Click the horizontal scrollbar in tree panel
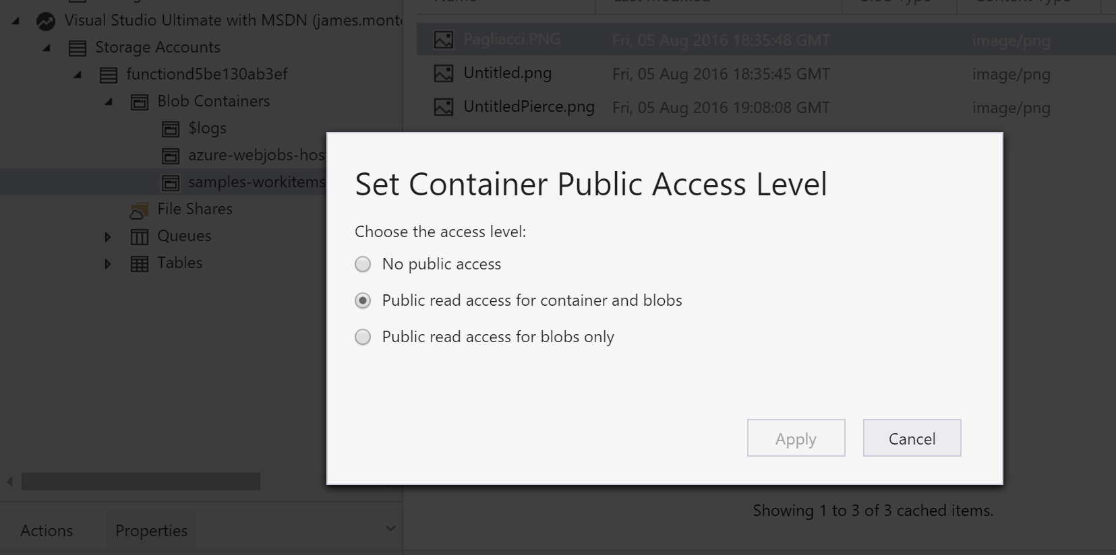Viewport: 1116px width, 555px height. click(140, 482)
